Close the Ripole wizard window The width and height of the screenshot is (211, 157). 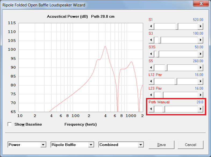click(201, 3)
